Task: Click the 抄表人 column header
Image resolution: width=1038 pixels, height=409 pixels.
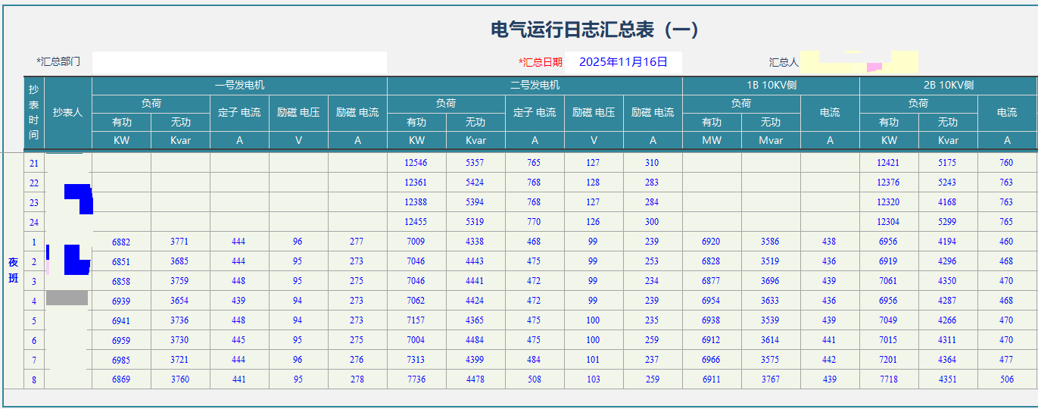Action: pos(68,112)
